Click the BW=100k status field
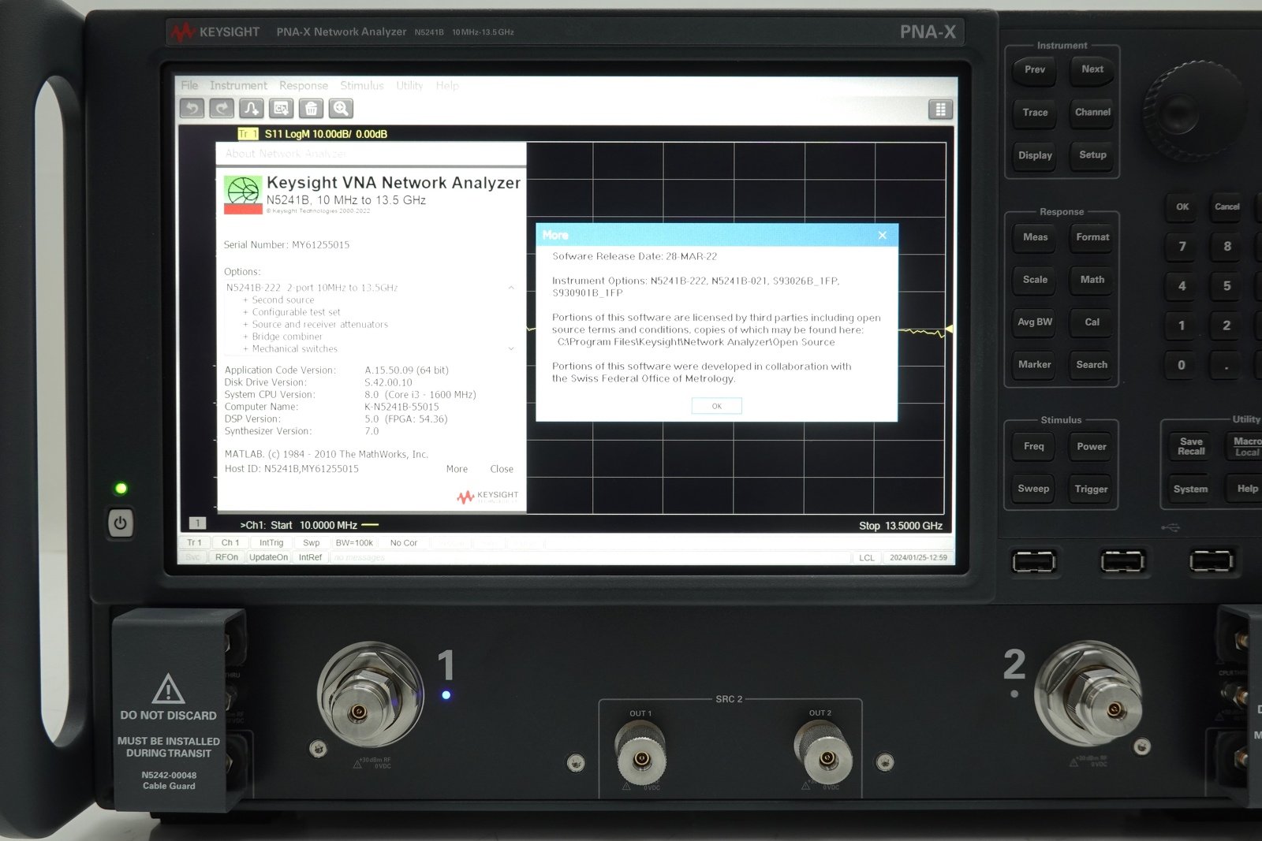1262x841 pixels. click(x=354, y=543)
